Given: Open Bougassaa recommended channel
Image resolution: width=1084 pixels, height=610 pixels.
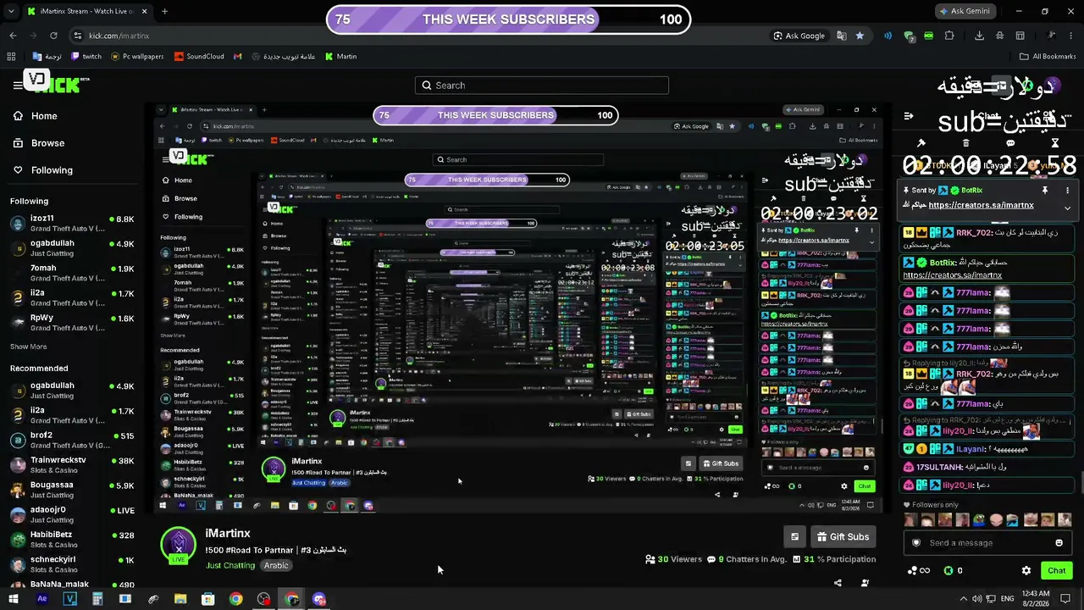Looking at the screenshot, I should [72, 490].
